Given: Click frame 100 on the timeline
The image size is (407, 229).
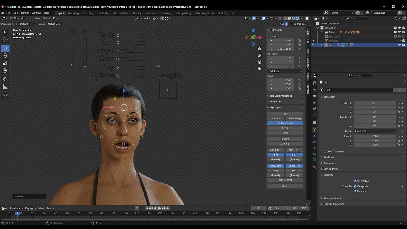Looking at the screenshot, I should [x=125, y=213].
